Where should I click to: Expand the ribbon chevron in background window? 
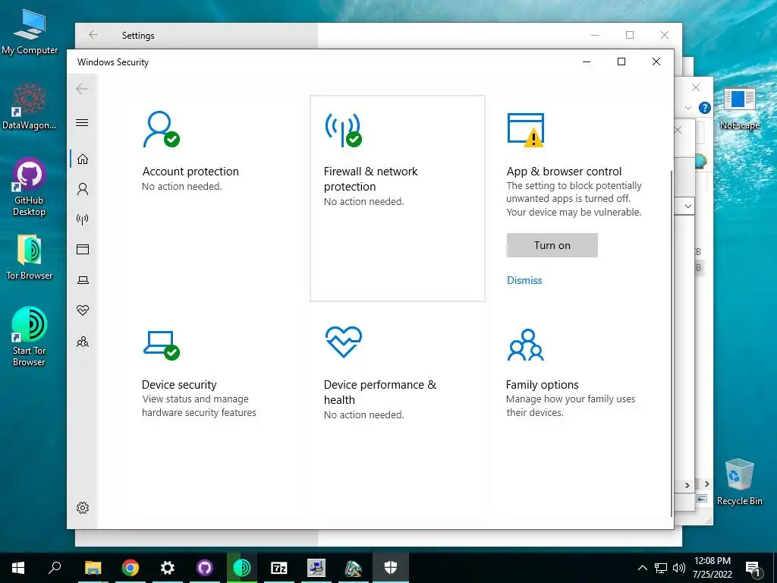[x=687, y=108]
